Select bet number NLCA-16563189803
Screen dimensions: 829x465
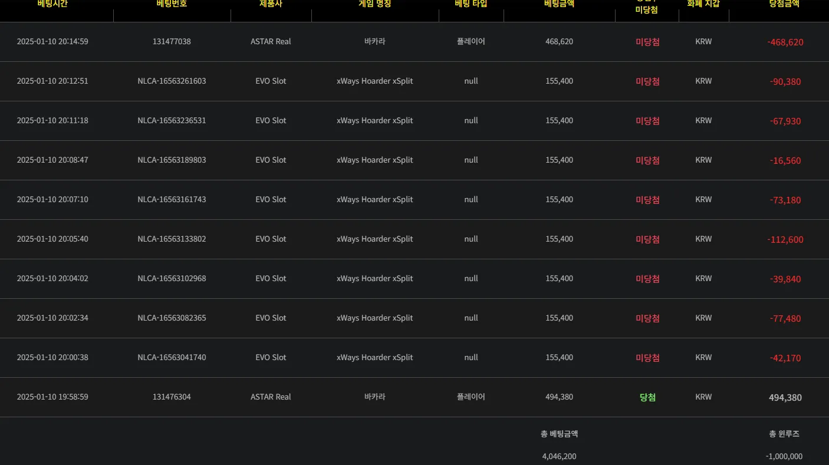pos(172,160)
